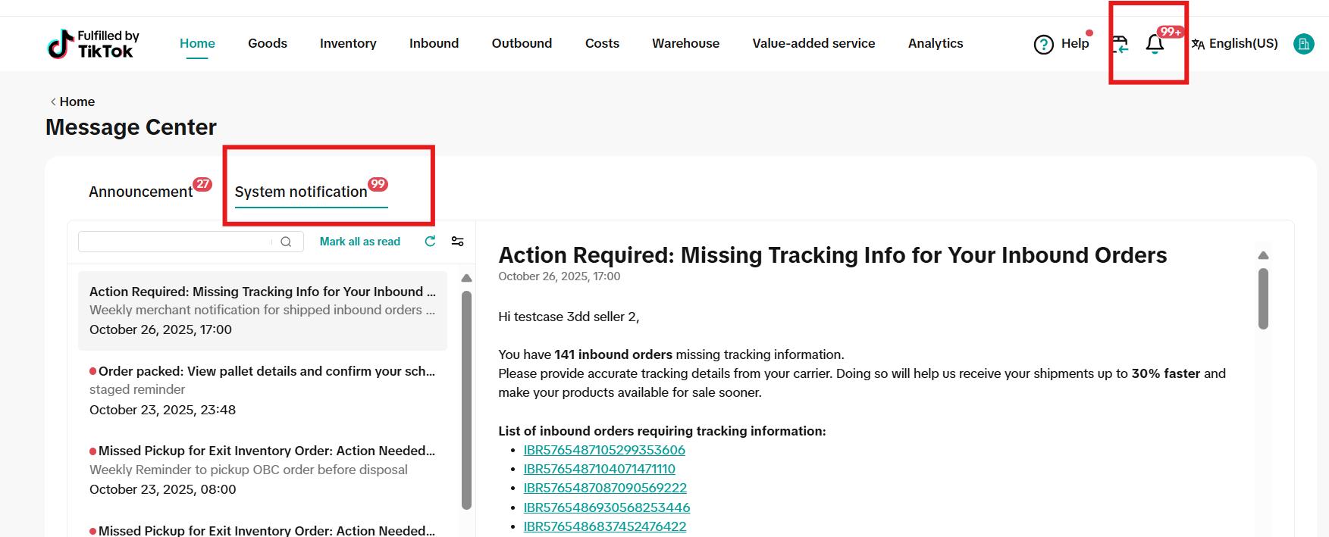Viewport: 1329px width, 537px height.
Task: Open the Home nav menu
Action: pyautogui.click(x=197, y=43)
